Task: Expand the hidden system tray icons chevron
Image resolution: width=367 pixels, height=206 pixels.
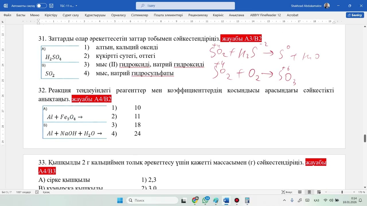Action: (284, 200)
